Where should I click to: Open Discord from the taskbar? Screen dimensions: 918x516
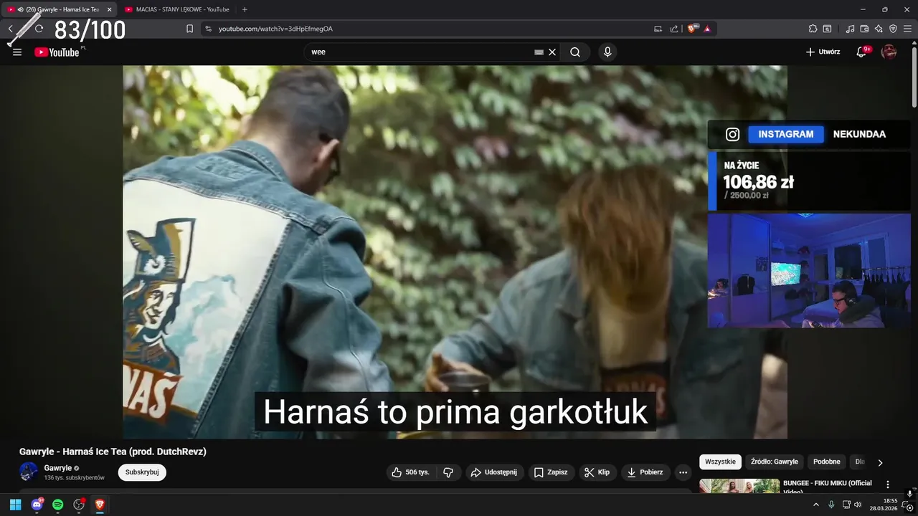click(37, 505)
